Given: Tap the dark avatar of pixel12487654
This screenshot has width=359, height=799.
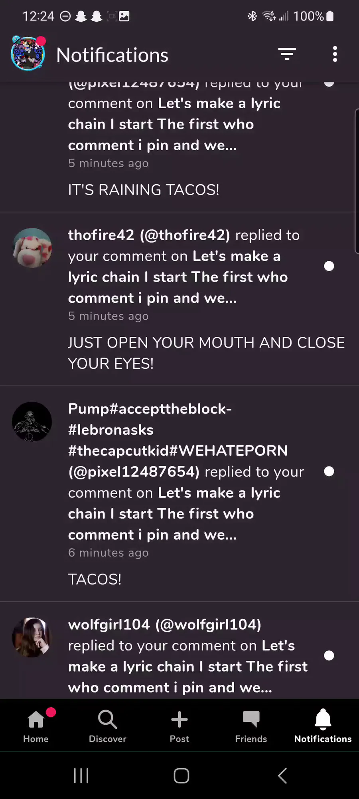Looking at the screenshot, I should point(32,421).
